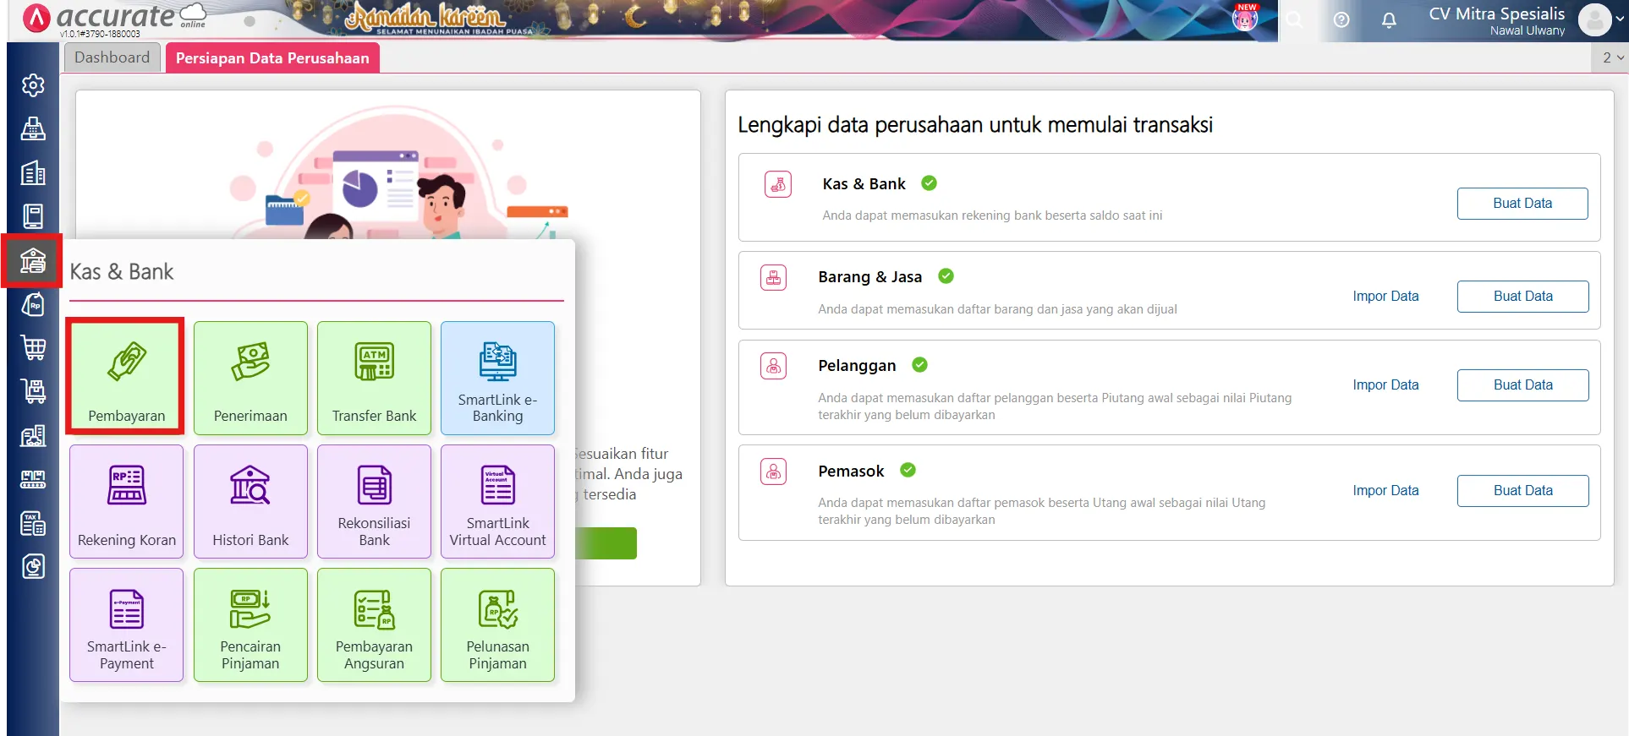Click the Accurate Online logo
Viewport: 1629px width, 736px height.
114,19
